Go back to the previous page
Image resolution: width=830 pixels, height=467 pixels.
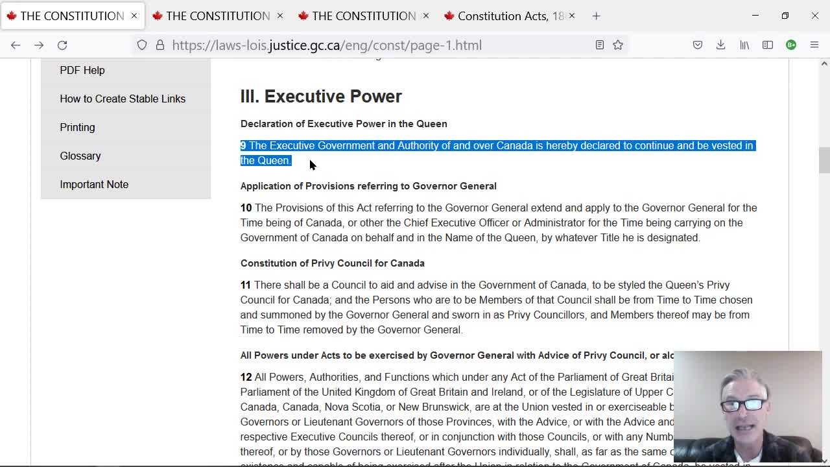tap(16, 45)
